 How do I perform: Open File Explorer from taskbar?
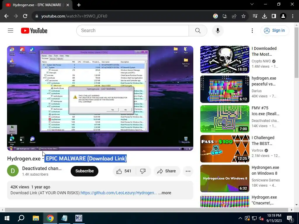click(36, 218)
